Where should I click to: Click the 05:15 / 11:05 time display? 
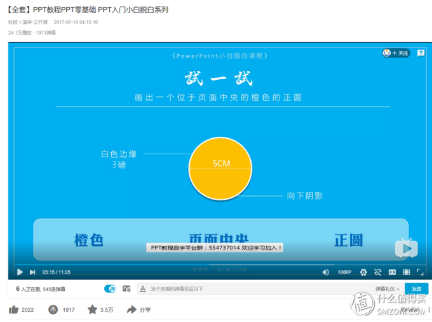click(x=57, y=272)
